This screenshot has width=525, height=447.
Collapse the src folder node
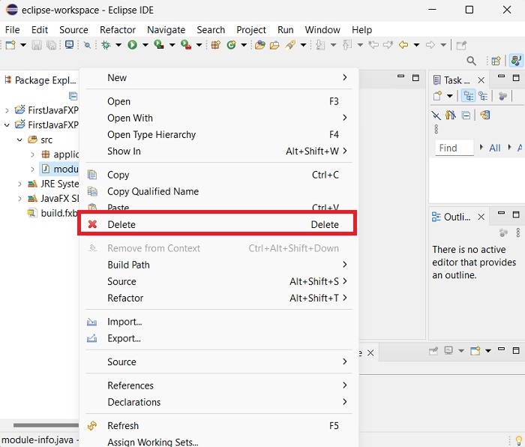(x=19, y=139)
